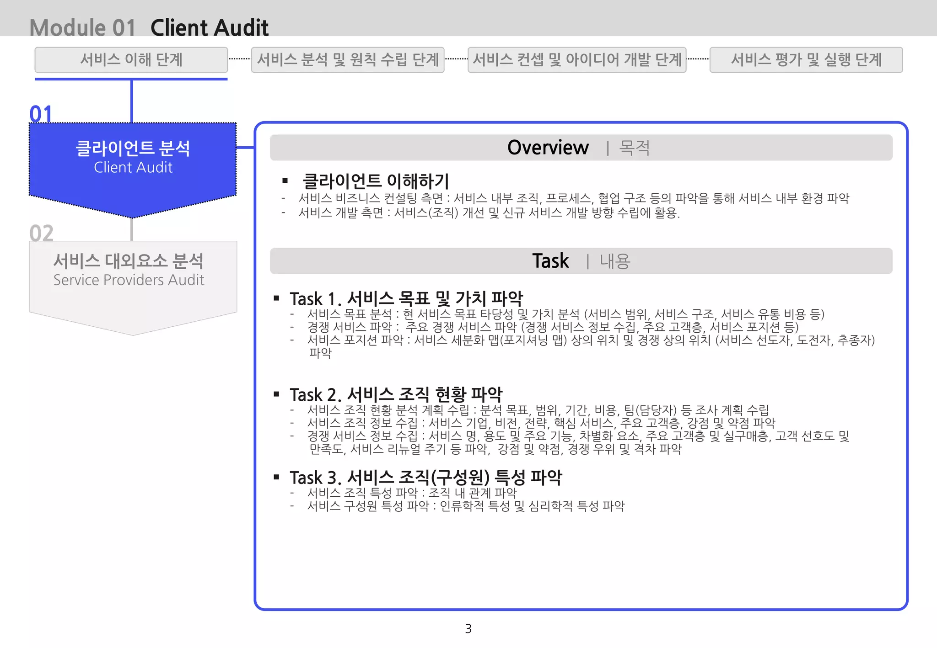This screenshot has width=937, height=648.
Task: Click the line 서비스 조직 현황 분석 계획 수립
Action: click(538, 410)
